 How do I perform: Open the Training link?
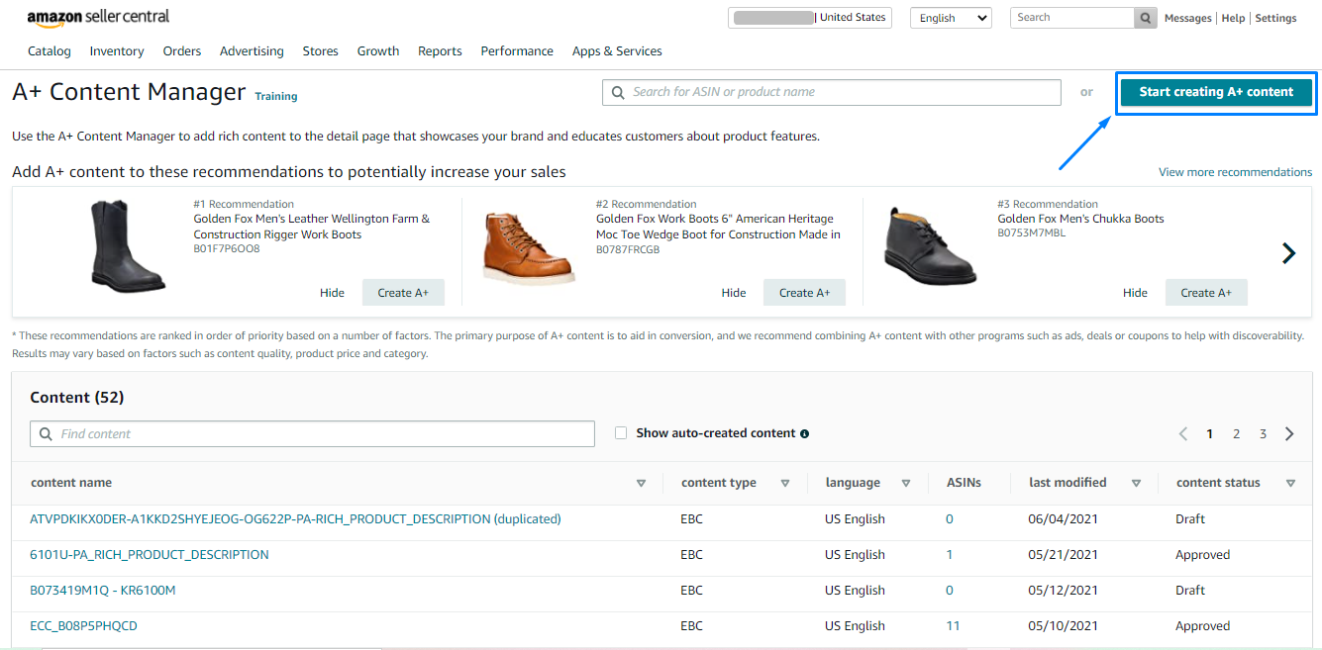tap(276, 96)
